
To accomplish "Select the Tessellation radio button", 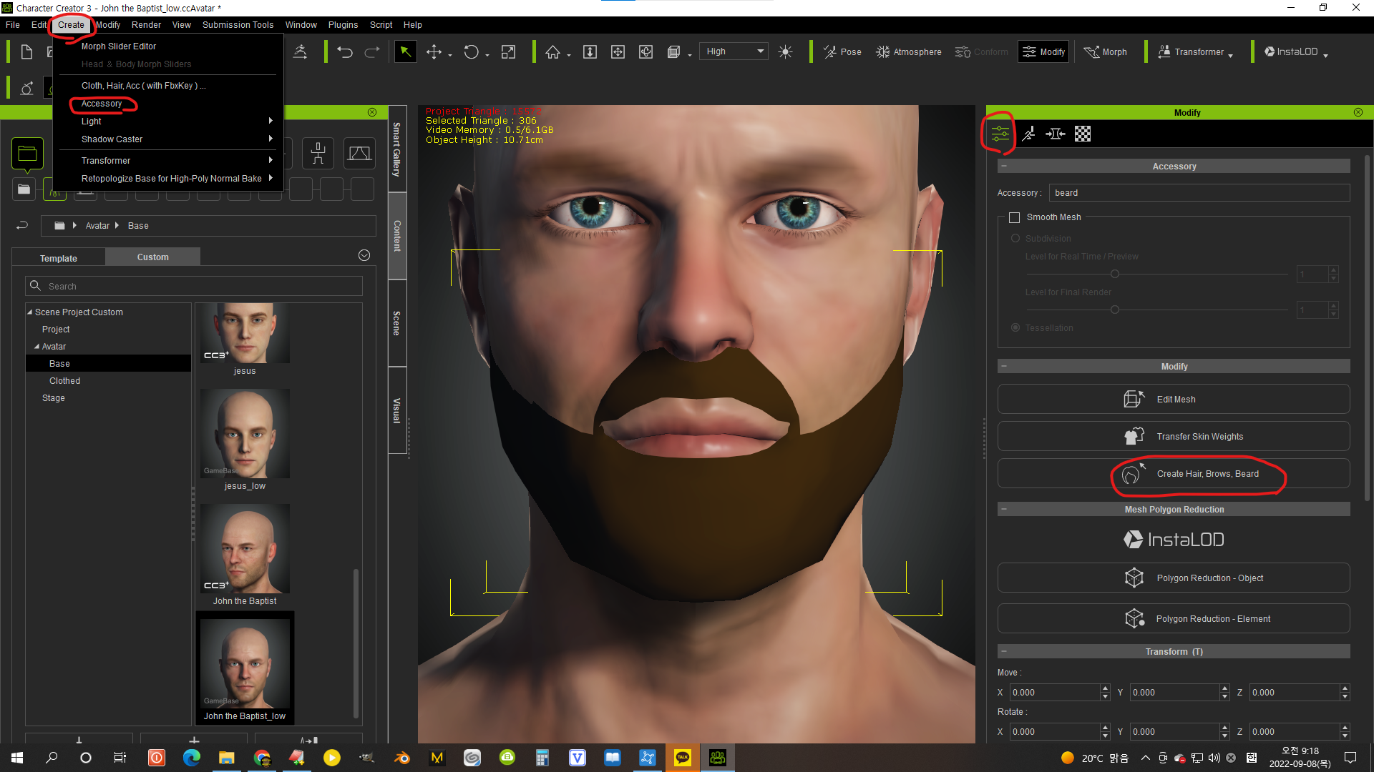I will tap(1015, 327).
